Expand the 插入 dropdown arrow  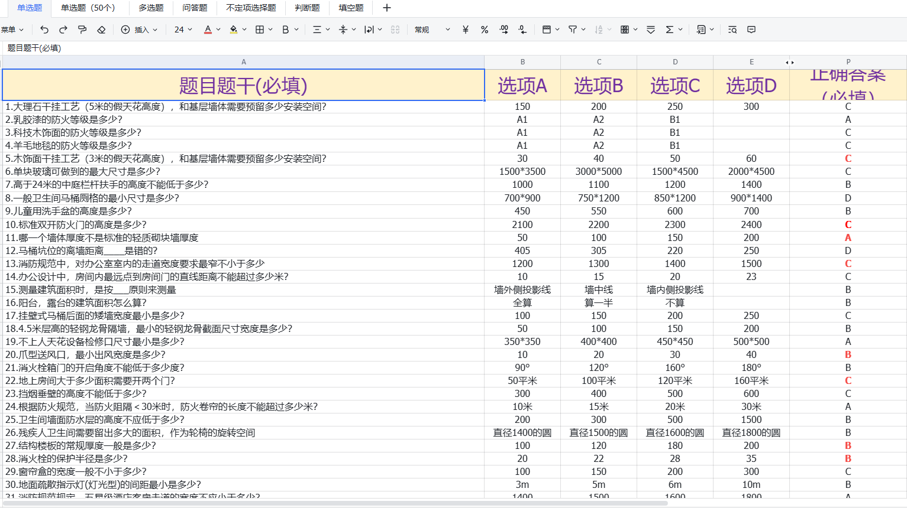(155, 30)
